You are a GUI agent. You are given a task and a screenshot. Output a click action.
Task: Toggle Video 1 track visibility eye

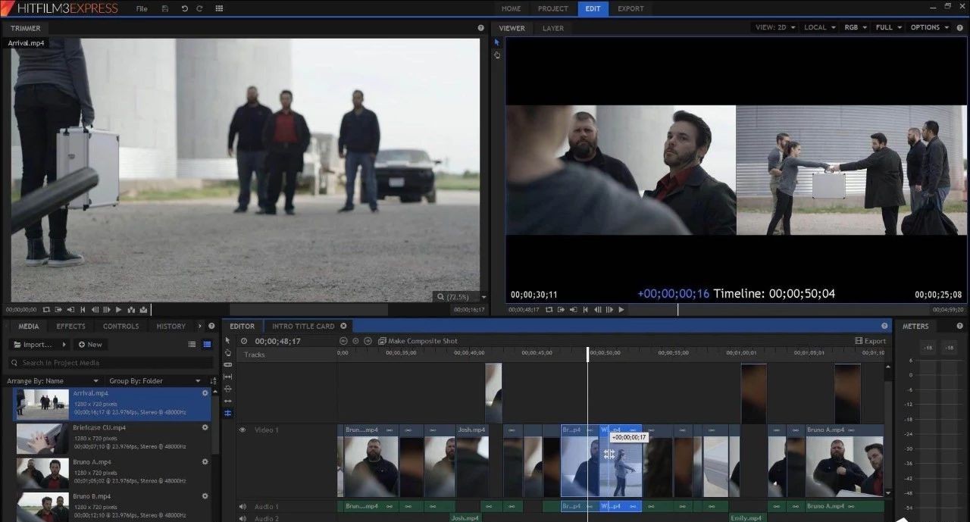(243, 430)
